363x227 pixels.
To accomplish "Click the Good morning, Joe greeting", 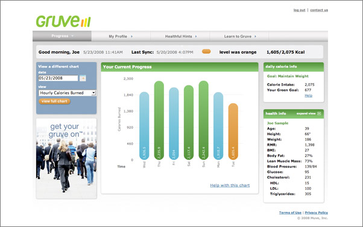I will tap(59, 52).
